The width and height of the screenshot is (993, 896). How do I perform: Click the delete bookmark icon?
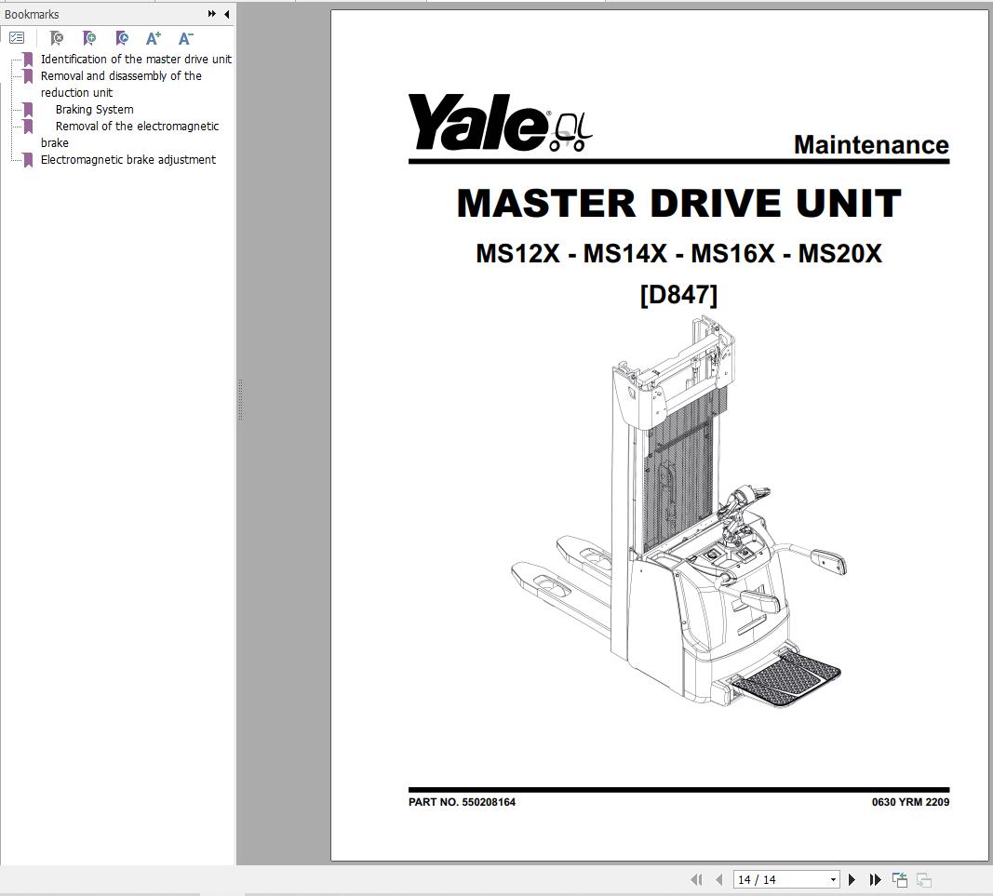(x=57, y=39)
